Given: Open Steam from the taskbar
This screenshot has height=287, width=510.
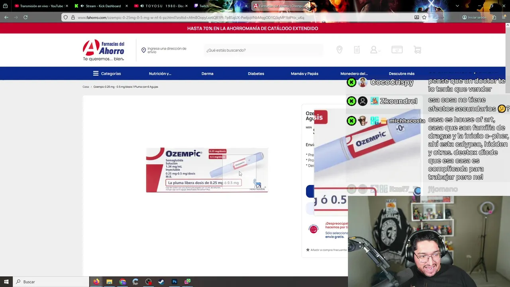Looking at the screenshot, I should [161, 282].
